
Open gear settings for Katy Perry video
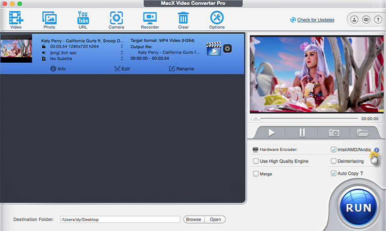pyautogui.click(x=227, y=48)
